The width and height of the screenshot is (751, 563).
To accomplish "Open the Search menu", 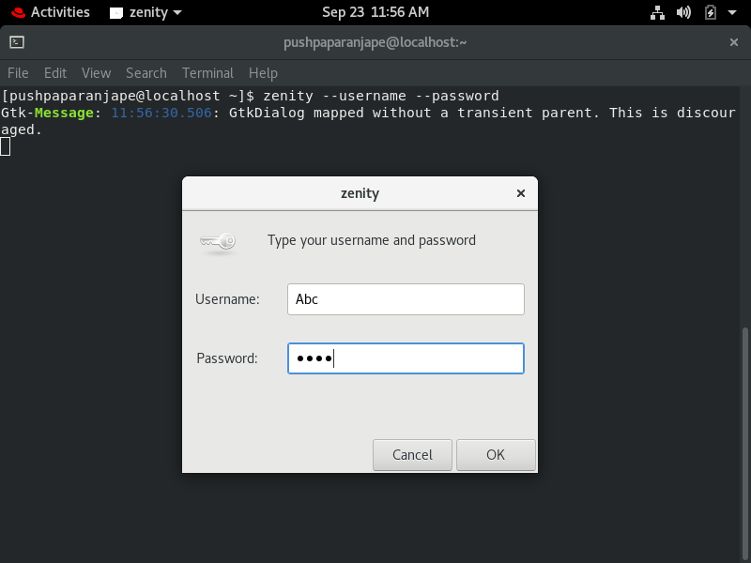I will (x=146, y=73).
